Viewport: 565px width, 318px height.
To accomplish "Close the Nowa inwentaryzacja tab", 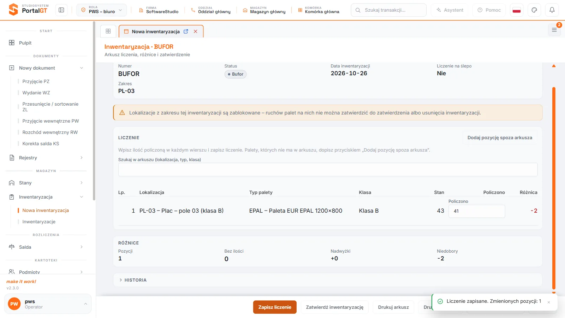I will [195, 31].
